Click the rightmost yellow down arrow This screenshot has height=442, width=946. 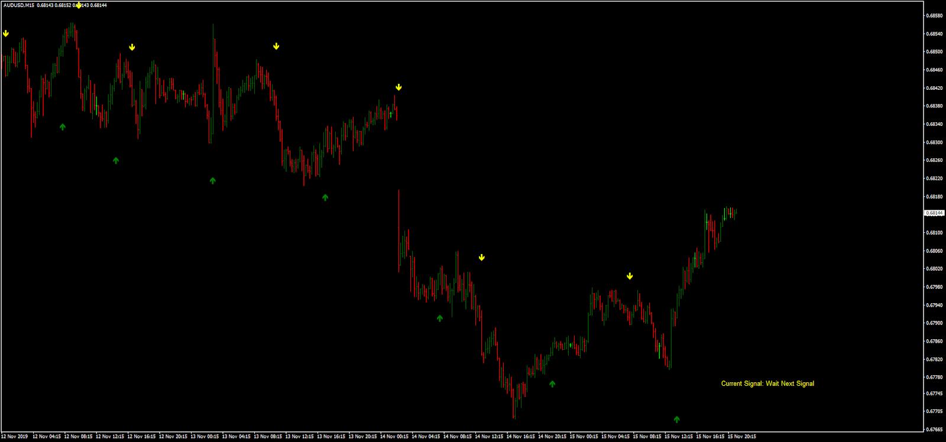click(x=630, y=276)
